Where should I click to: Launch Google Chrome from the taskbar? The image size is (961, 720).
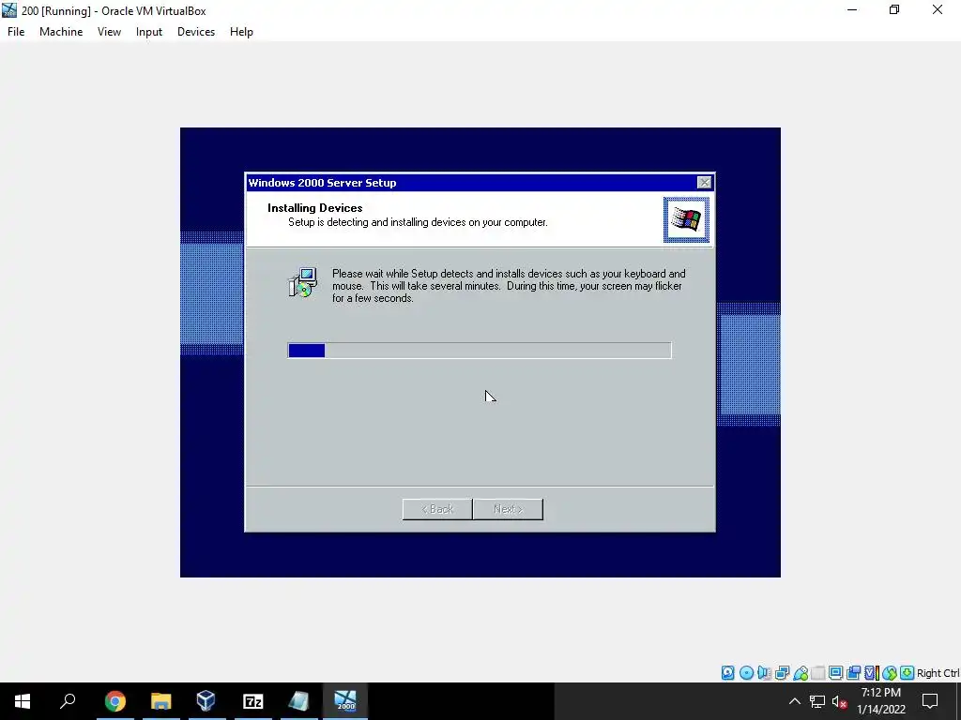tap(114, 701)
